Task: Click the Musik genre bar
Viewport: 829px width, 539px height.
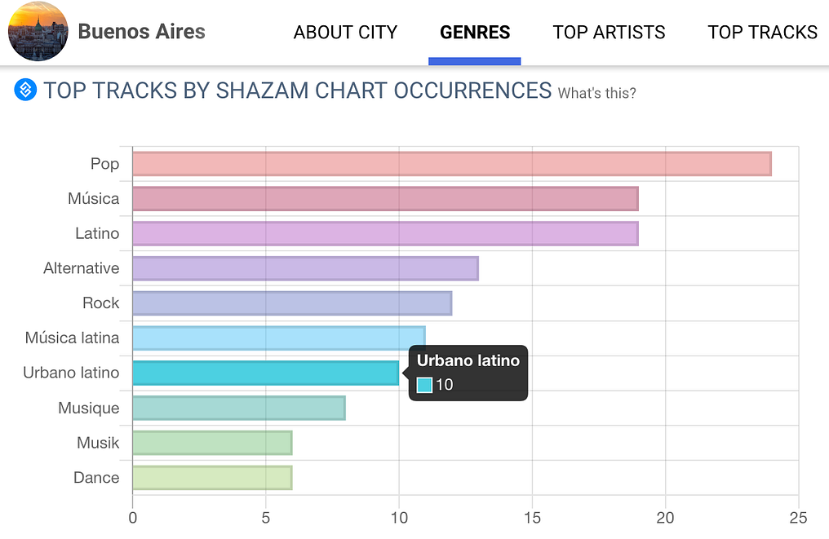Action: (x=212, y=443)
